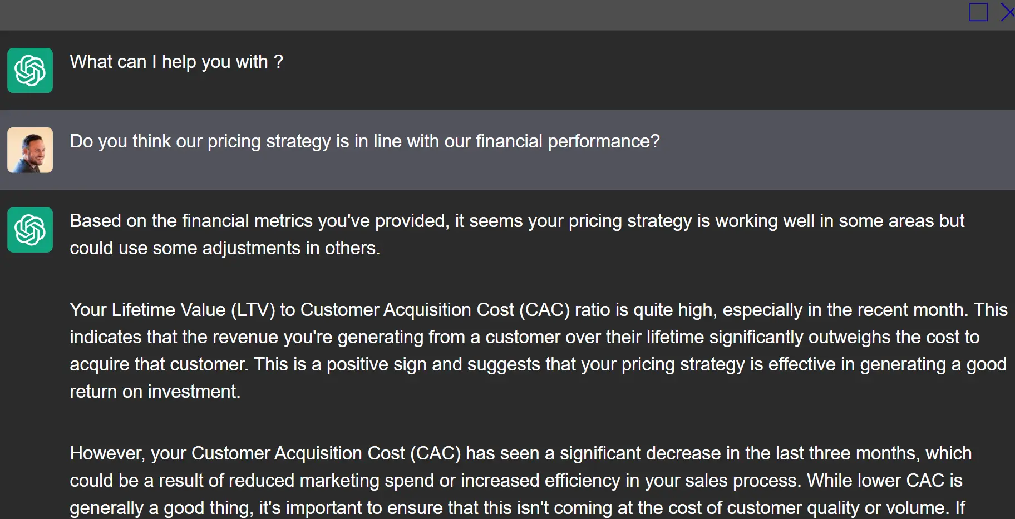Select the user question about pricing strategy
The width and height of the screenshot is (1015, 519).
pyautogui.click(x=364, y=141)
